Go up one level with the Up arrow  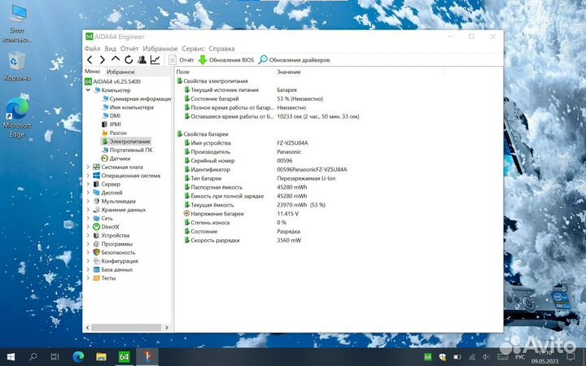pyautogui.click(x=116, y=59)
